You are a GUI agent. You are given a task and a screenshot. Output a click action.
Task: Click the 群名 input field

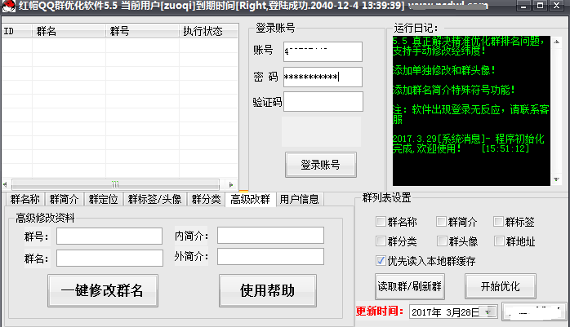coord(109,258)
